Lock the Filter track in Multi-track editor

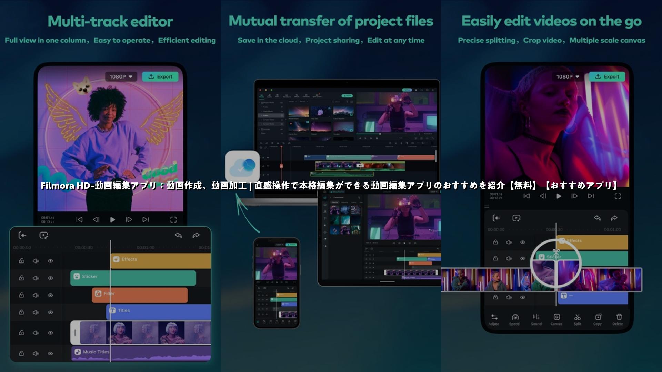coord(21,295)
